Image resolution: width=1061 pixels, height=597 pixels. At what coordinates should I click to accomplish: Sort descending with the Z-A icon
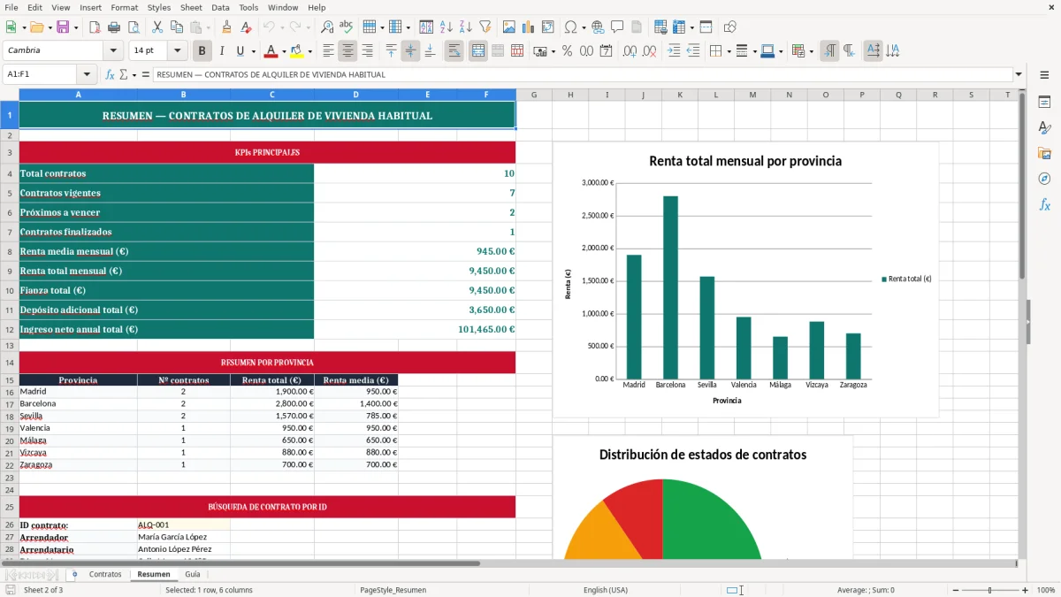click(465, 27)
